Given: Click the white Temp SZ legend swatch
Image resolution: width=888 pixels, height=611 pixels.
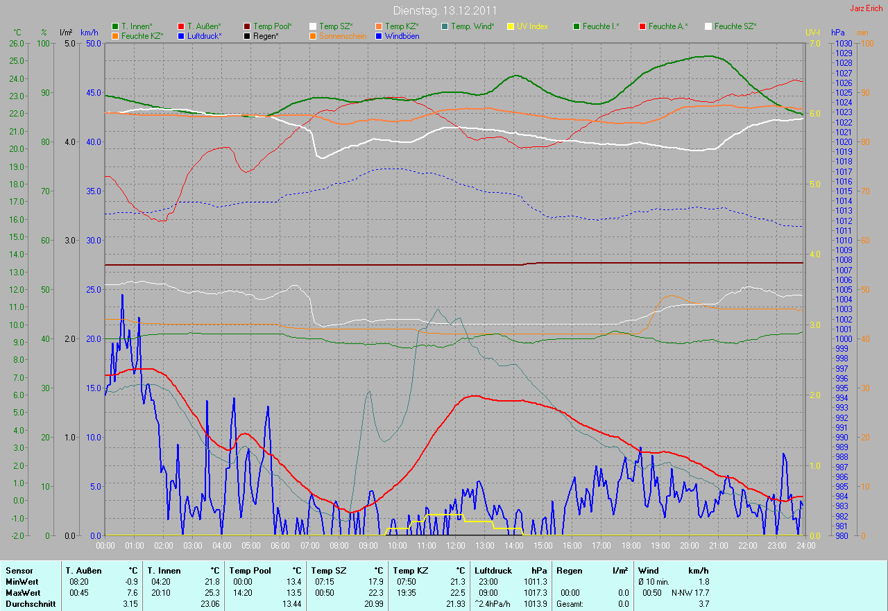Looking at the screenshot, I should coord(313,26).
